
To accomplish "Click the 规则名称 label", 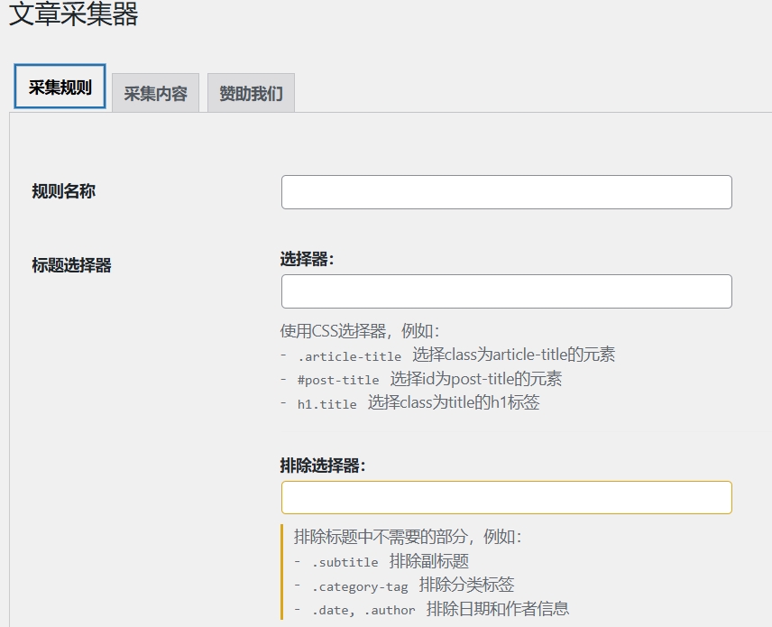I will (x=63, y=191).
